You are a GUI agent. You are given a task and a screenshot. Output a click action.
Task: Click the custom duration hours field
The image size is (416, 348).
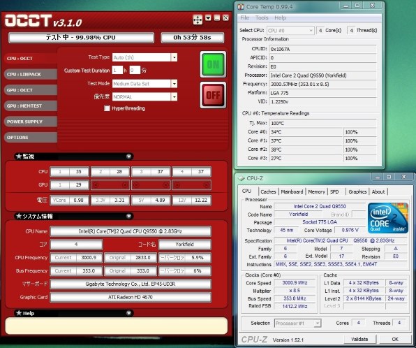click(x=117, y=71)
